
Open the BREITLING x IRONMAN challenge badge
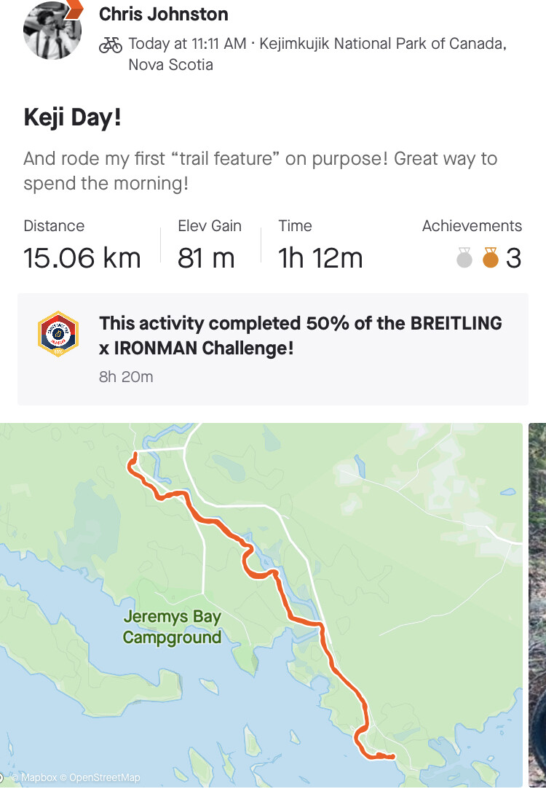point(58,334)
